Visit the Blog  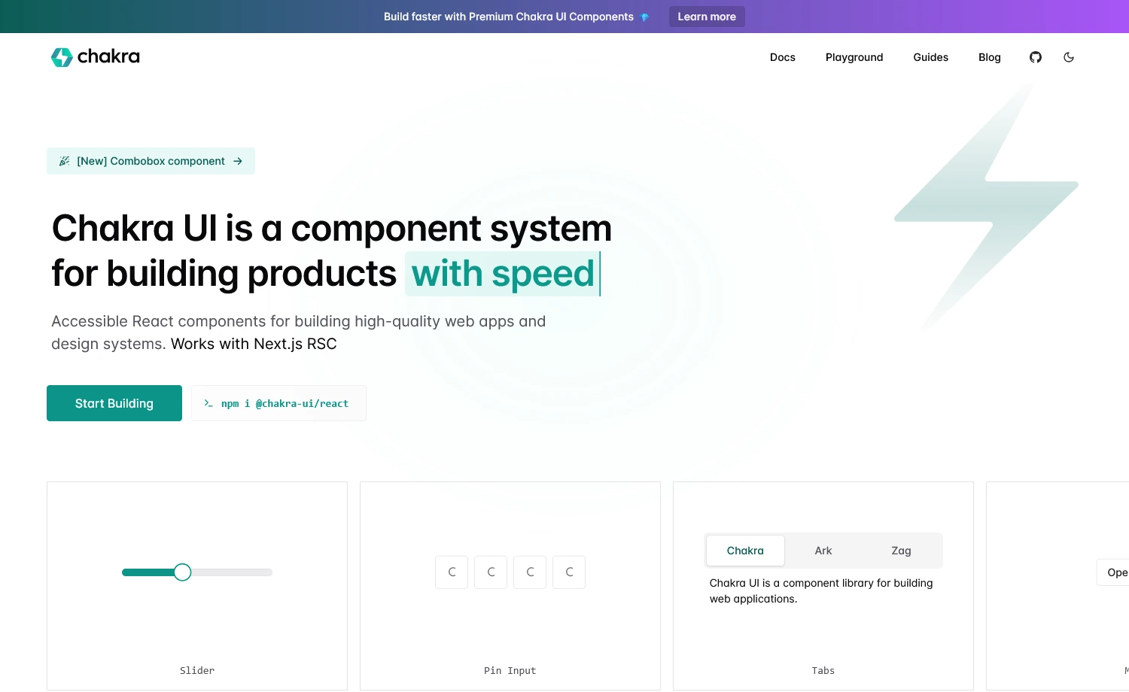(x=989, y=57)
